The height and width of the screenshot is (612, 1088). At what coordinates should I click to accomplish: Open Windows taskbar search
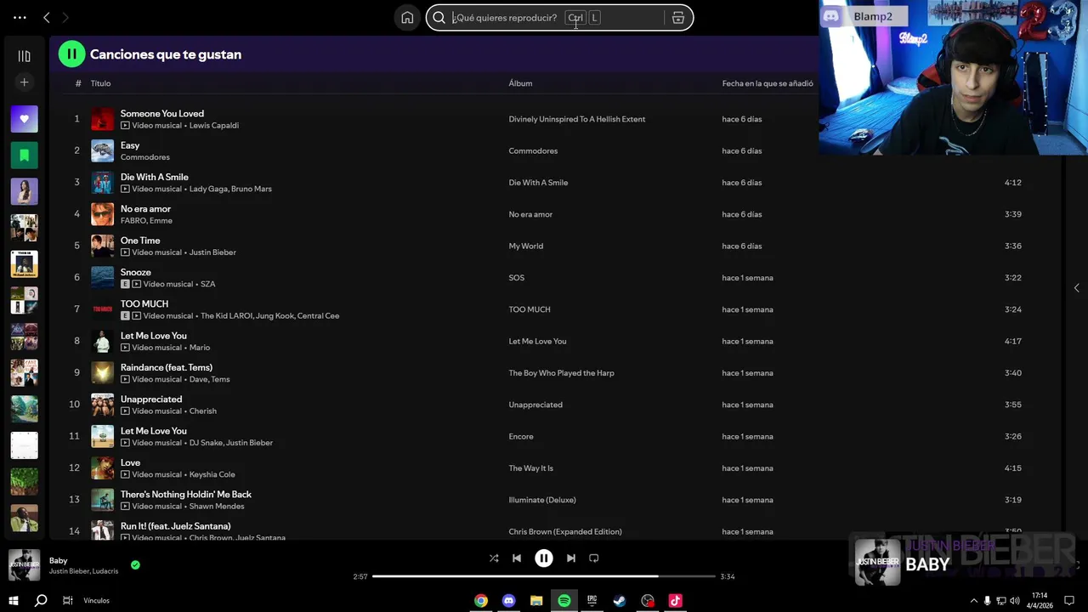[40, 600]
